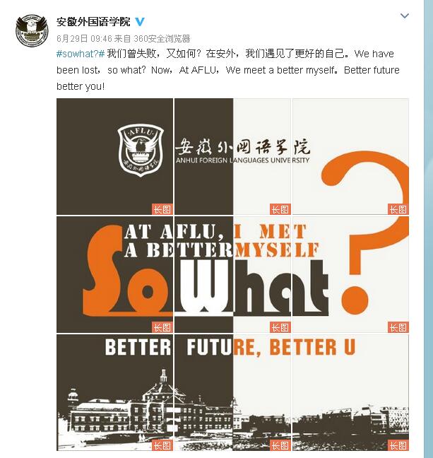Open the thumbnail with the orange 'So' letters
433x458 pixels.
tap(114, 274)
